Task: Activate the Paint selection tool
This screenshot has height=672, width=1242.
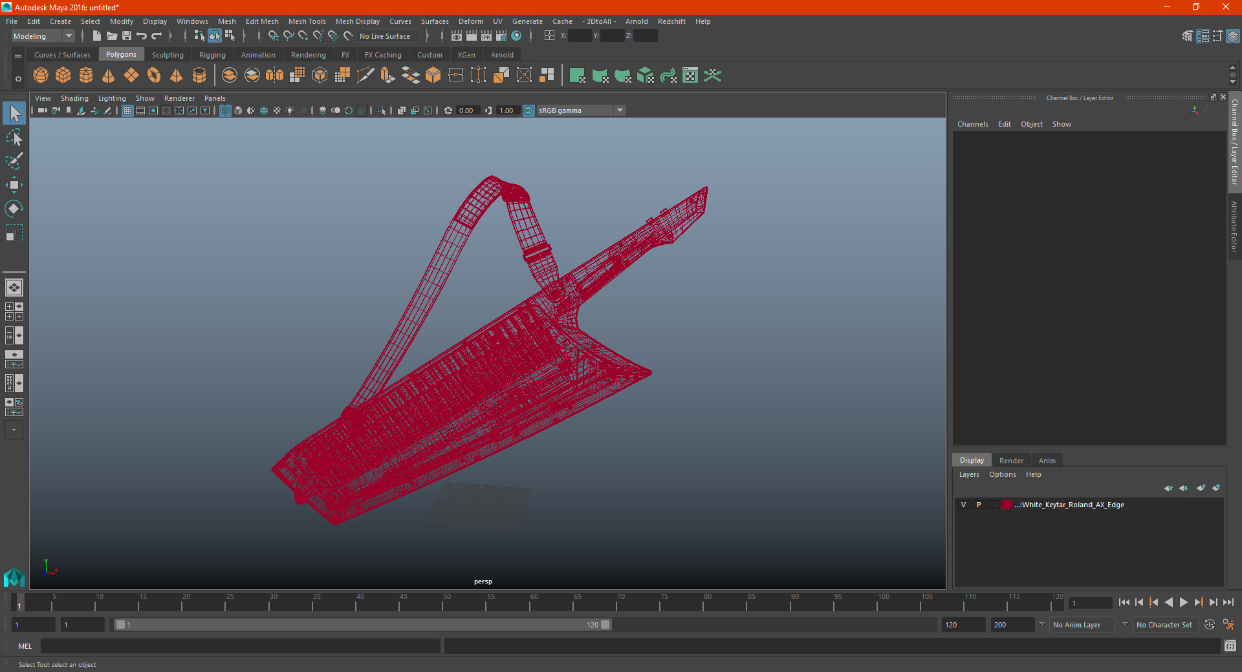Action: point(14,161)
